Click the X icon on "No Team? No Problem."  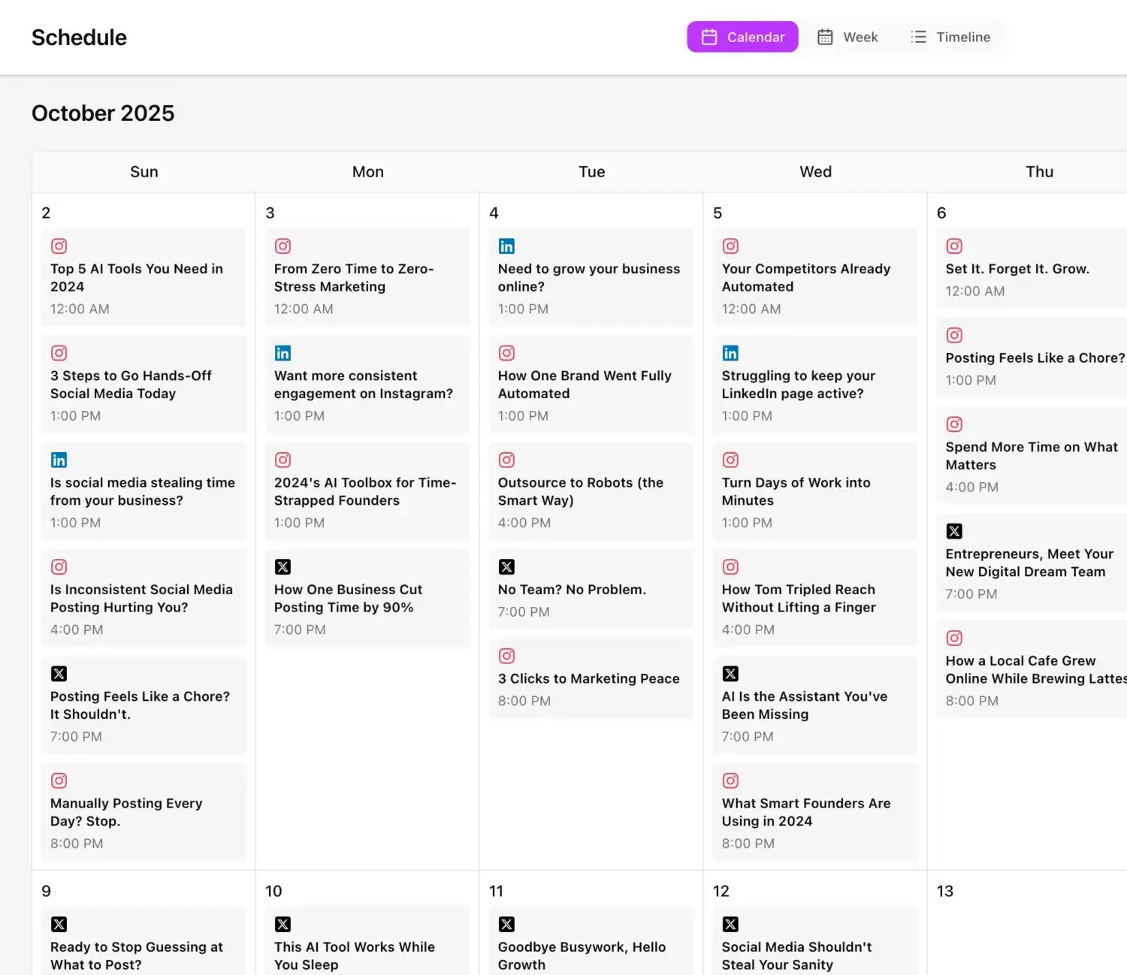click(507, 566)
